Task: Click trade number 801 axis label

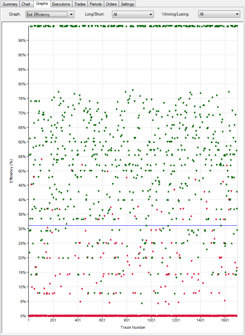Action: coord(127,320)
